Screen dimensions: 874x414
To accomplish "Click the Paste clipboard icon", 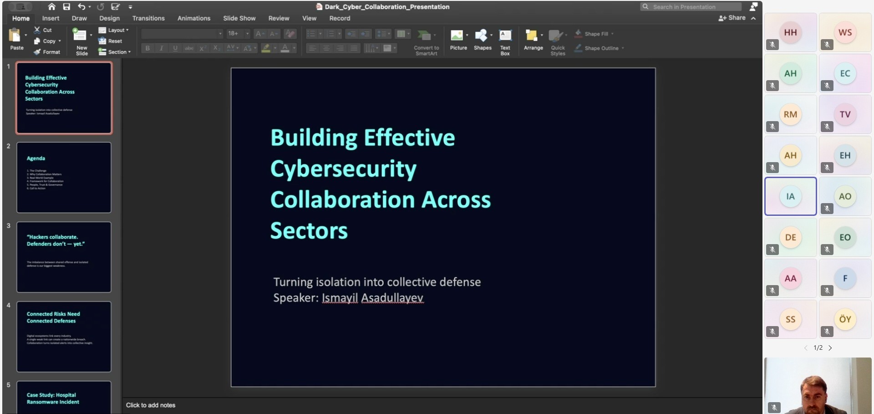I will (15, 36).
